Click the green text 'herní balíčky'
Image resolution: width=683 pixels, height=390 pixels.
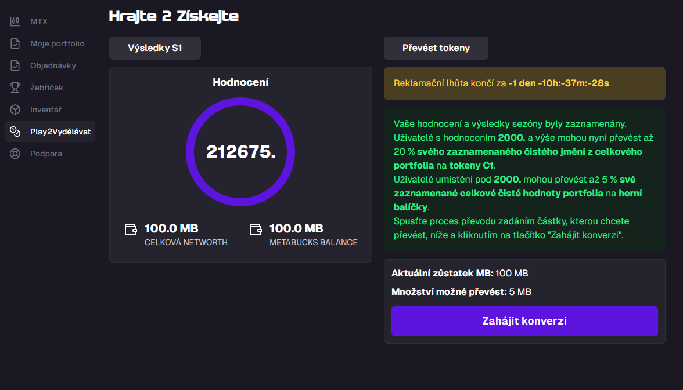pos(517,200)
